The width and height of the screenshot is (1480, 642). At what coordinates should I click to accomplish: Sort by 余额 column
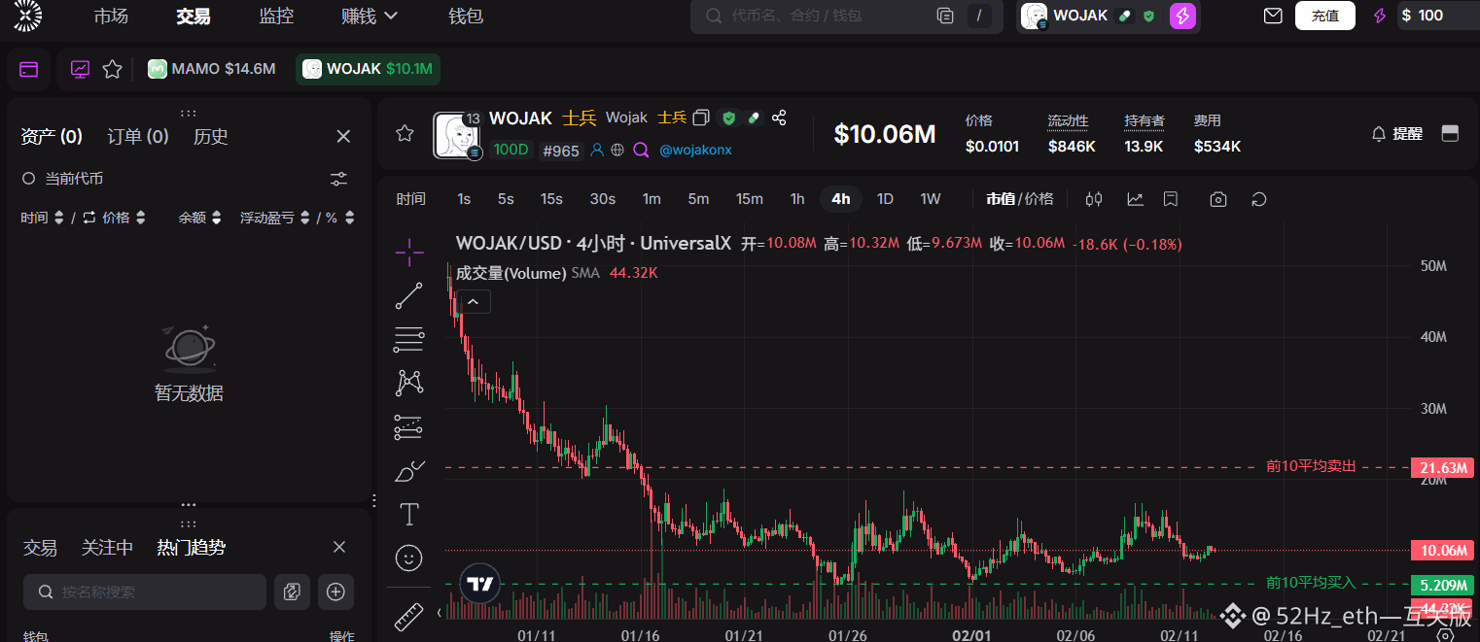pyautogui.click(x=200, y=218)
